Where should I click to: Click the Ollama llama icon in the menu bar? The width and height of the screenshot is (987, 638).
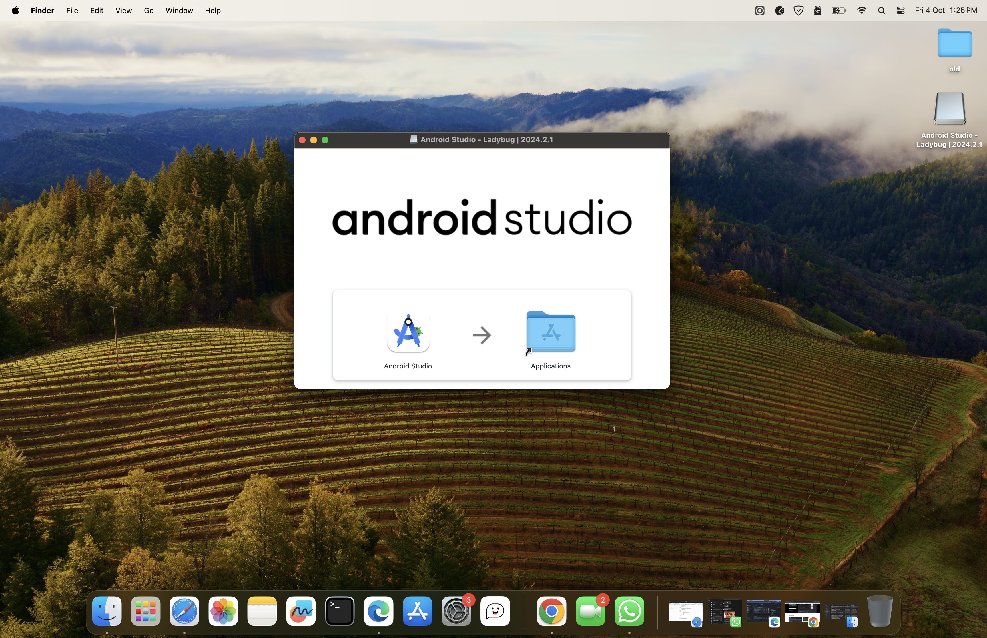pyautogui.click(x=817, y=11)
